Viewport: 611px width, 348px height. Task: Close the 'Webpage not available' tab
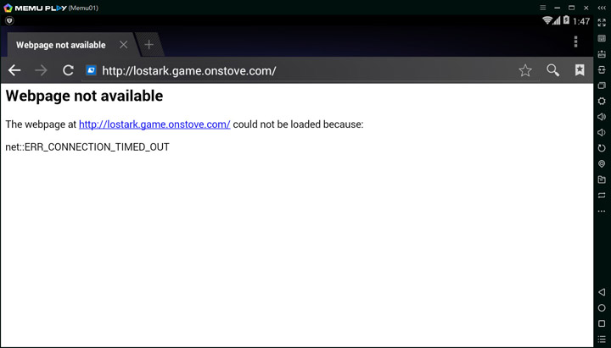124,45
